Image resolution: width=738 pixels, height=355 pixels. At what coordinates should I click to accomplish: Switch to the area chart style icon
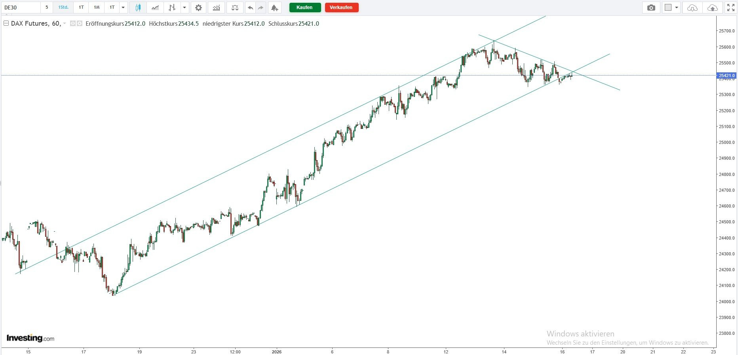point(155,8)
